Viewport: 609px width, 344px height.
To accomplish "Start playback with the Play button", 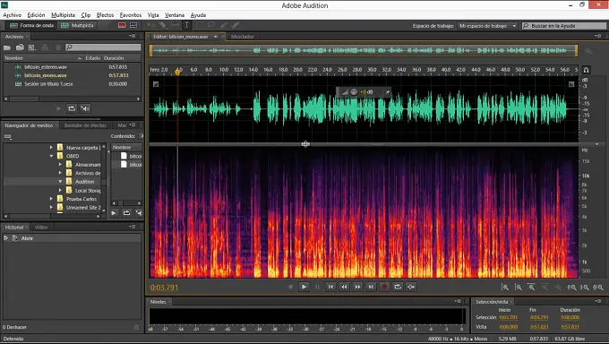I will point(304,287).
